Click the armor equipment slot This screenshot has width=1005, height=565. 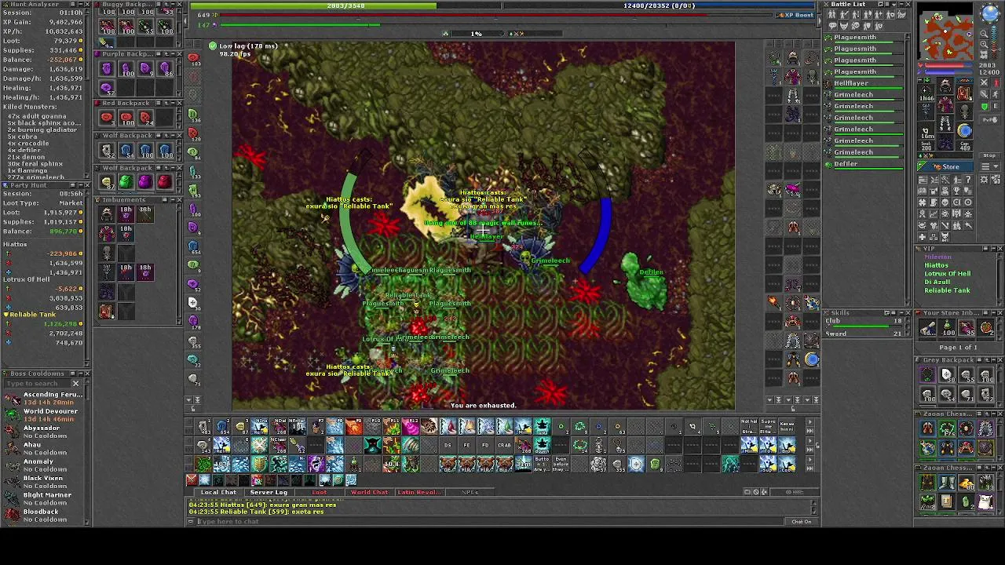945,104
